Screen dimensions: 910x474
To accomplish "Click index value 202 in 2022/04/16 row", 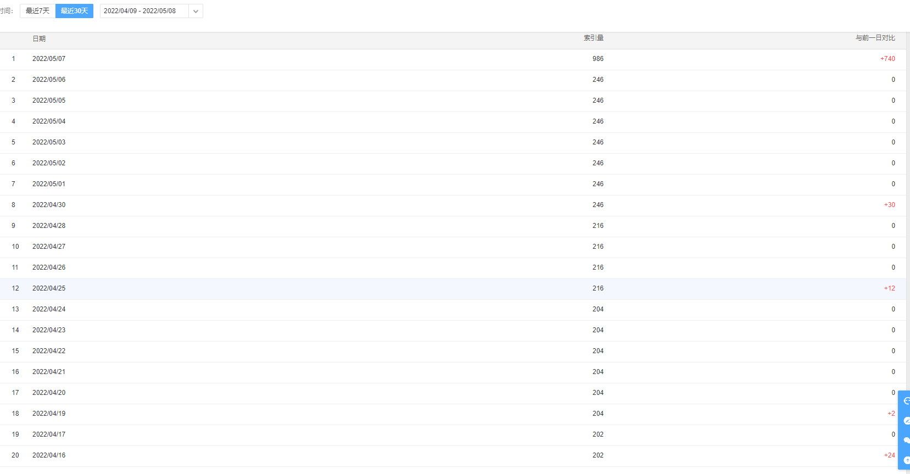I will tap(598, 455).
